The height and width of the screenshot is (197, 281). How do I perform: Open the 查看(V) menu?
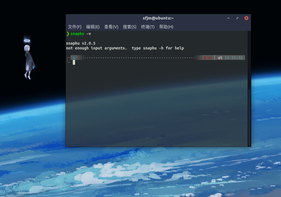pos(111,27)
